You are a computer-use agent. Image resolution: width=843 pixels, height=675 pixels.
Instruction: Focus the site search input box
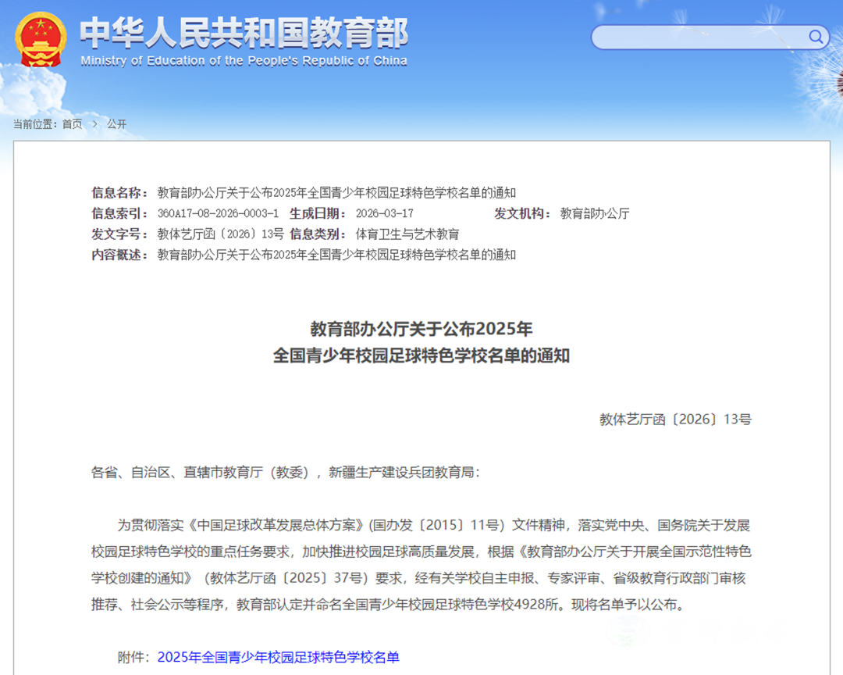(x=699, y=37)
